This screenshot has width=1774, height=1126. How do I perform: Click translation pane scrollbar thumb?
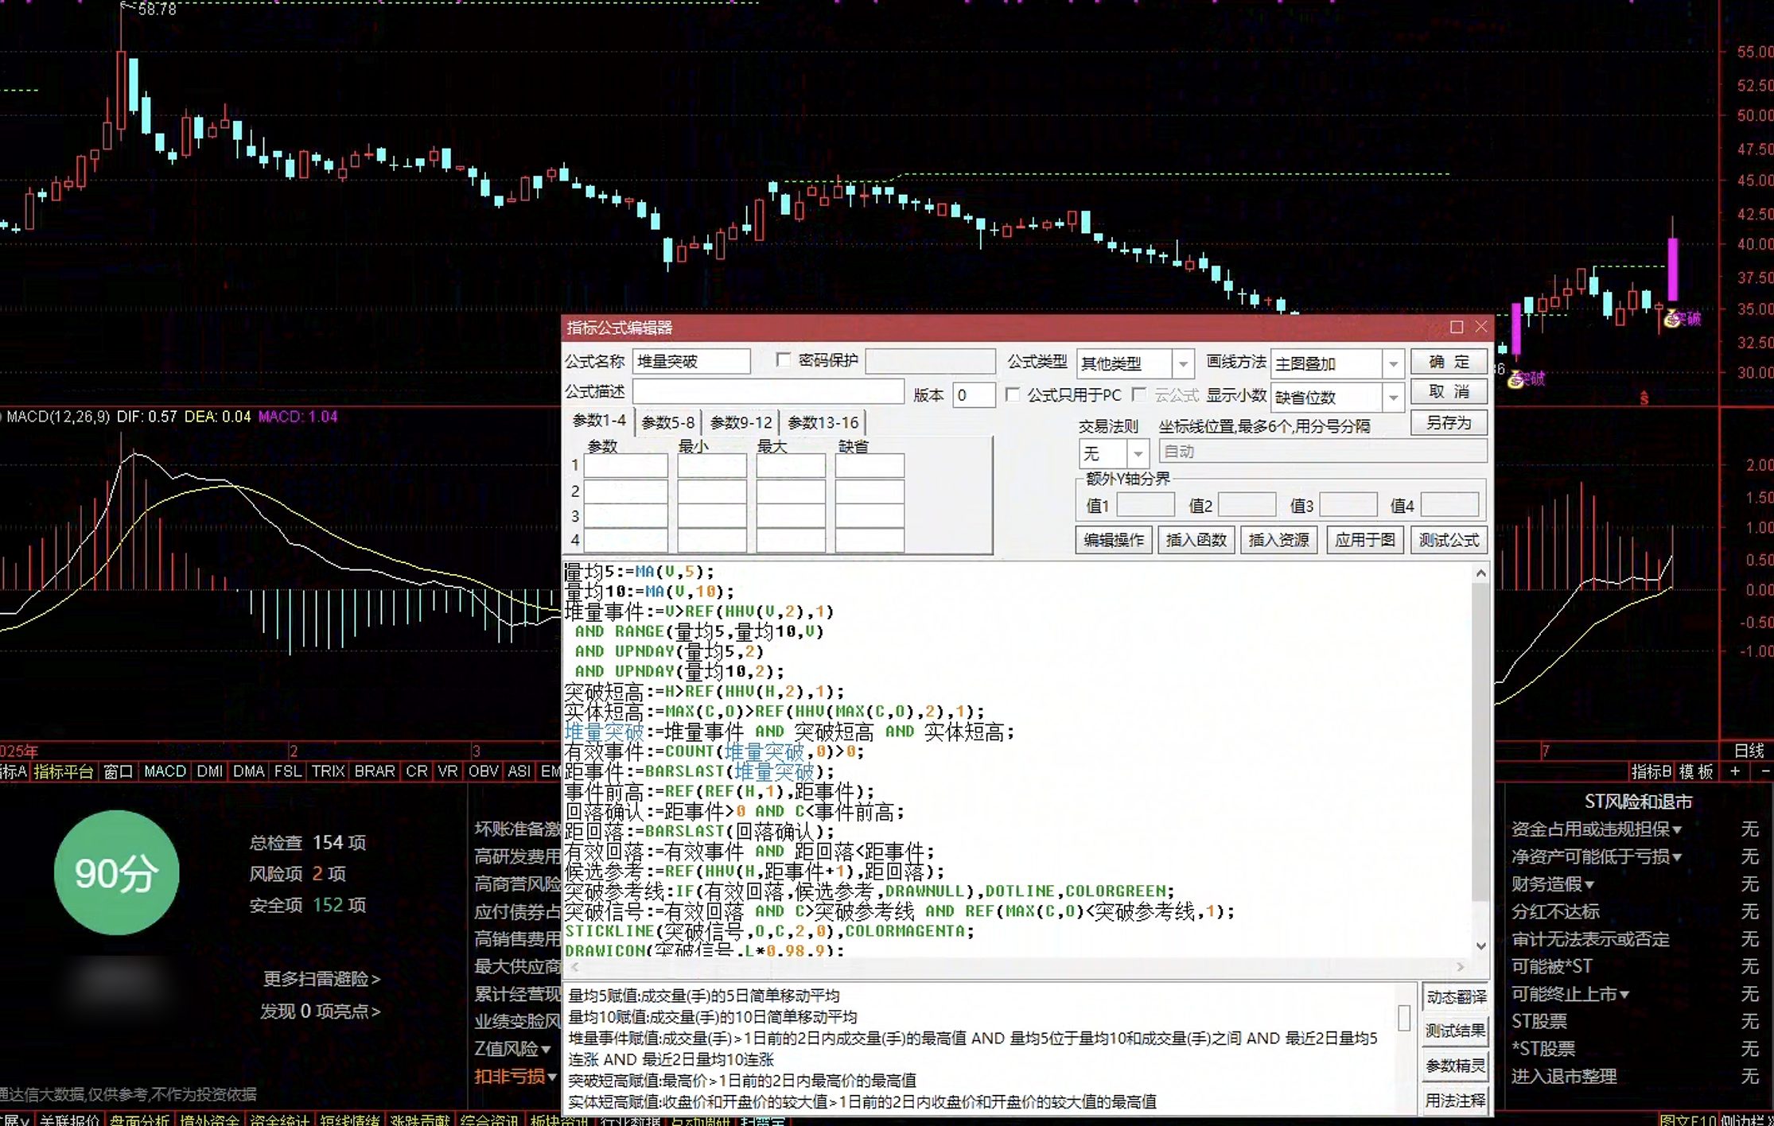tap(1404, 1018)
